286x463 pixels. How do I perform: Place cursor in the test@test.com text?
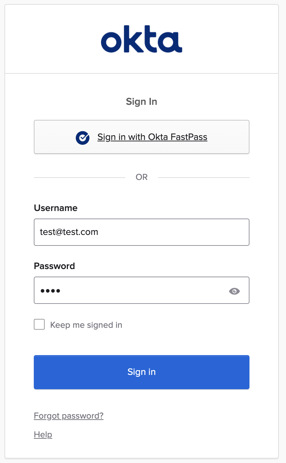pos(69,232)
